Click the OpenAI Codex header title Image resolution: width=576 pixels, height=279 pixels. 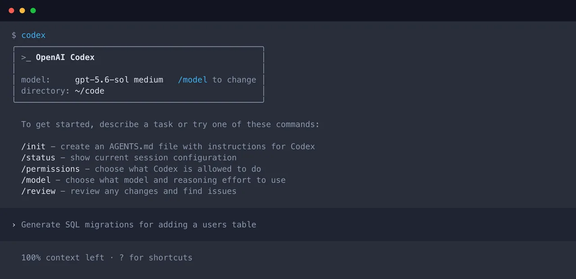click(65, 58)
